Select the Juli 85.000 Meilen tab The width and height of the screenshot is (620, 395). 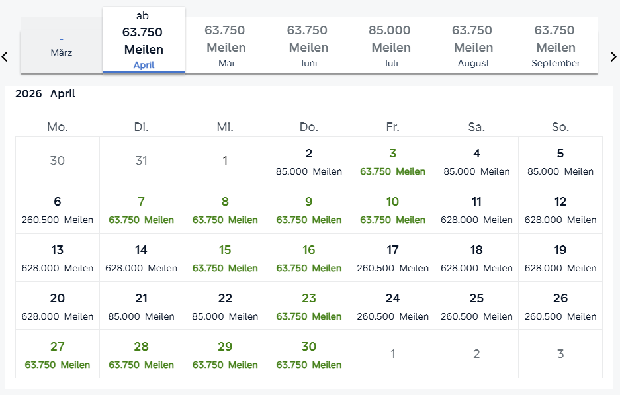point(391,46)
